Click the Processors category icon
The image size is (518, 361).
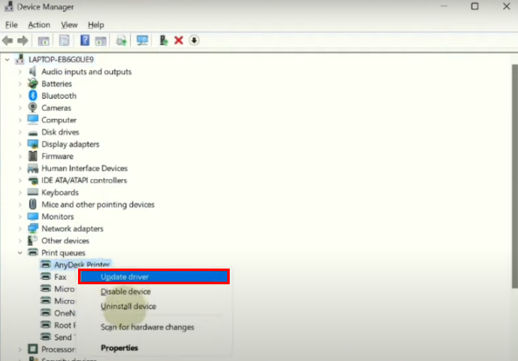33,349
